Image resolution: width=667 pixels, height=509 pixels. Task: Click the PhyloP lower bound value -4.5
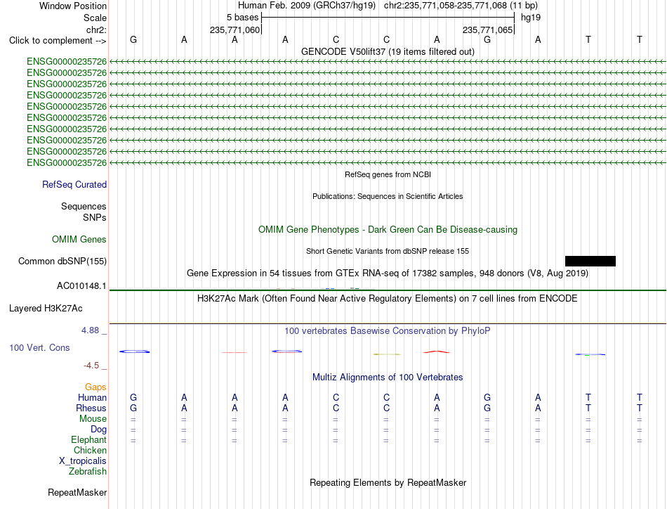tap(91, 366)
